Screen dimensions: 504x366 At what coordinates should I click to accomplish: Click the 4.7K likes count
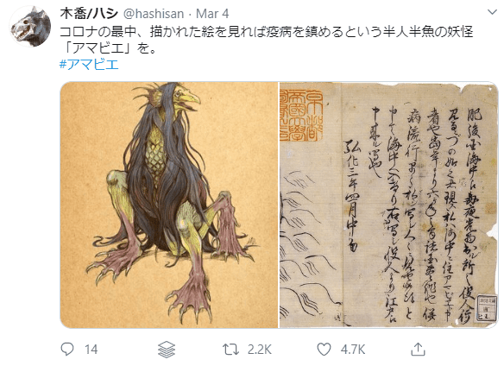(x=353, y=350)
